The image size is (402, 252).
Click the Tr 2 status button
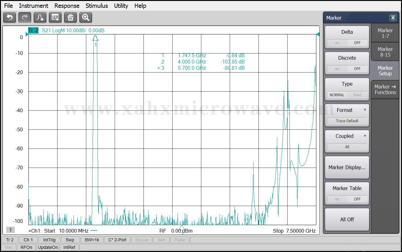[x=10, y=240]
